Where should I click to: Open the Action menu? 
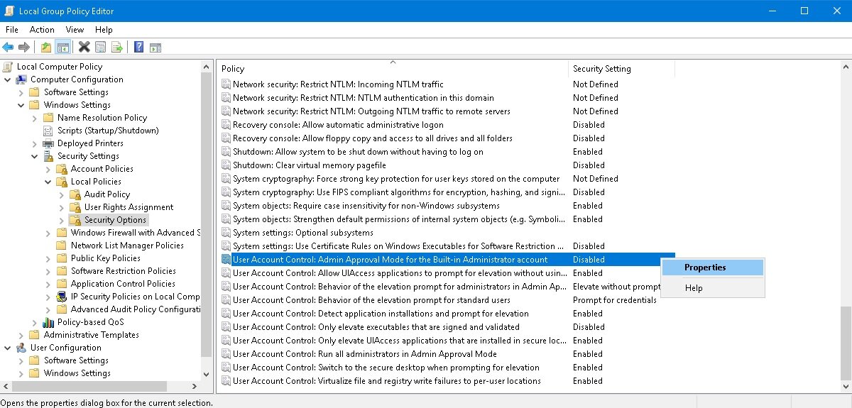(x=42, y=30)
